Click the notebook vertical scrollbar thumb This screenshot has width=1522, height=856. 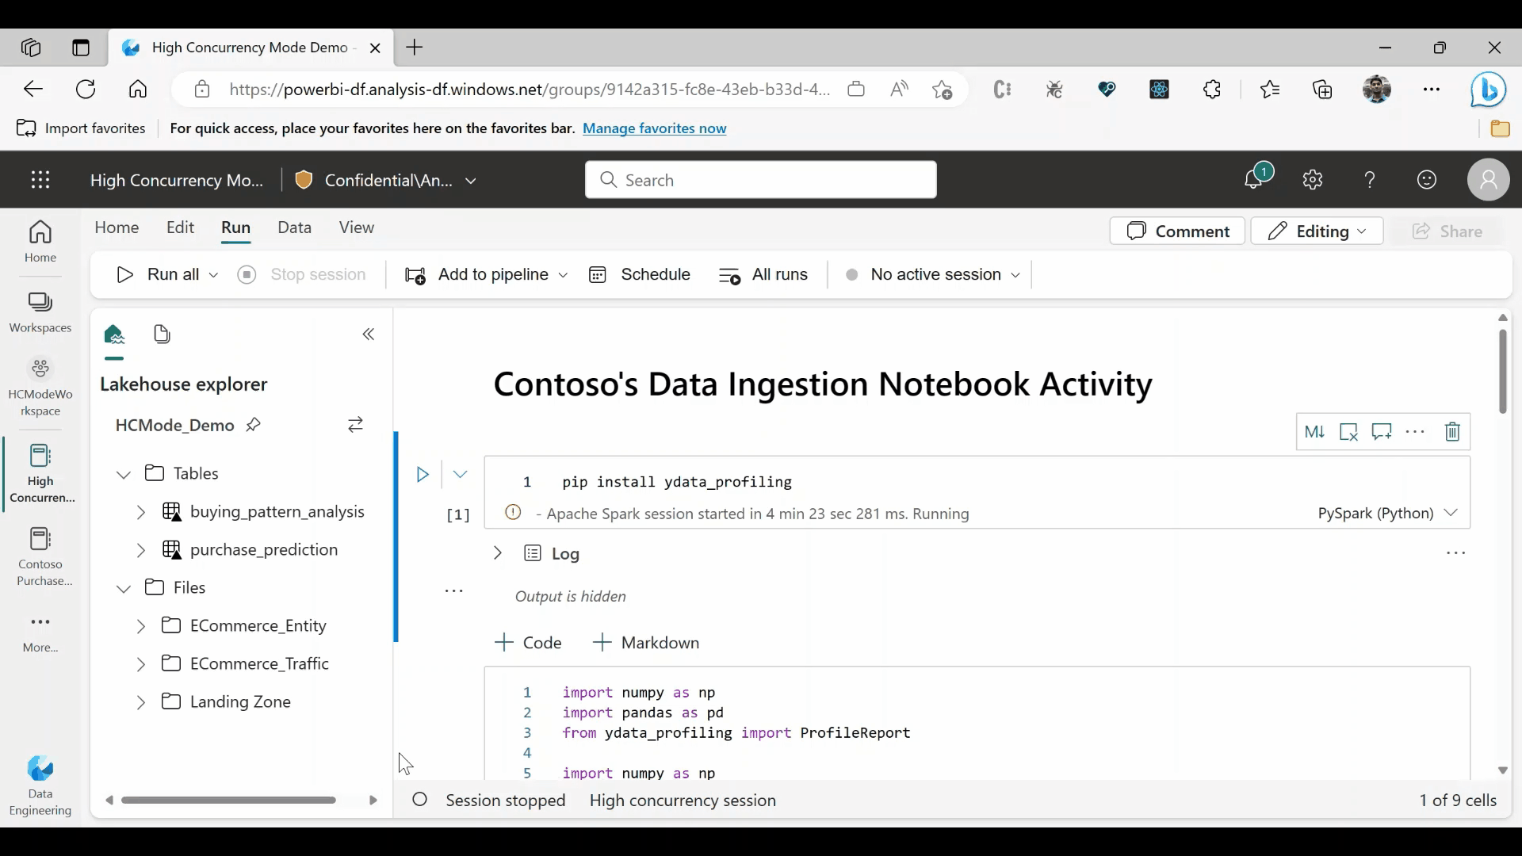1502,371
